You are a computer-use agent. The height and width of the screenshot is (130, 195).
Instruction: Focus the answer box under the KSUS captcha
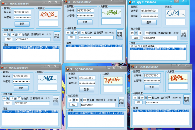point(48,23)
